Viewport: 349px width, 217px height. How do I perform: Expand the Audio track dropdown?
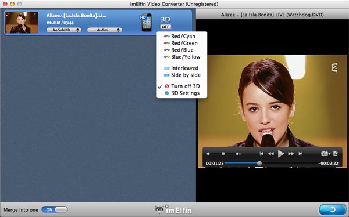(x=105, y=30)
